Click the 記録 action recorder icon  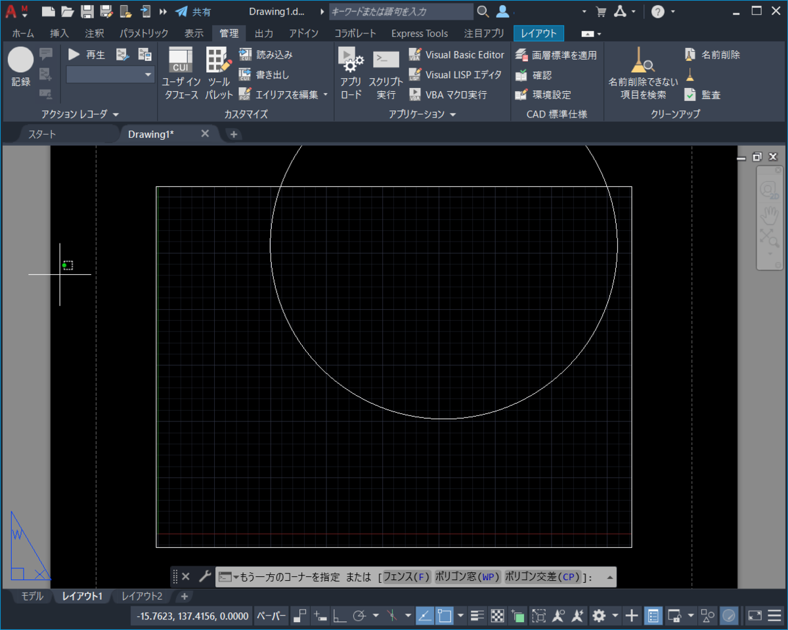20,64
